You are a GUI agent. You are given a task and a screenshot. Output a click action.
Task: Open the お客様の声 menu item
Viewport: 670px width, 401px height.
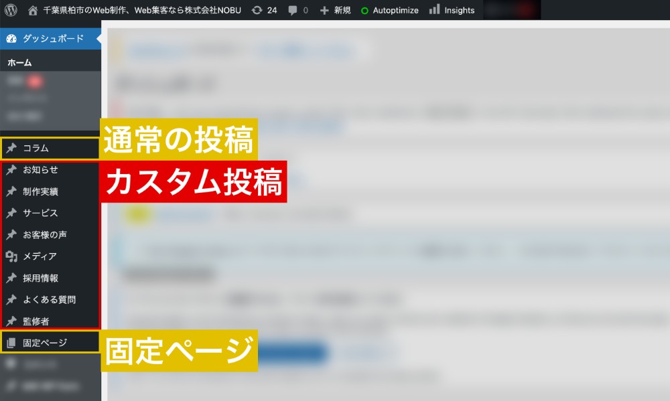pos(45,235)
